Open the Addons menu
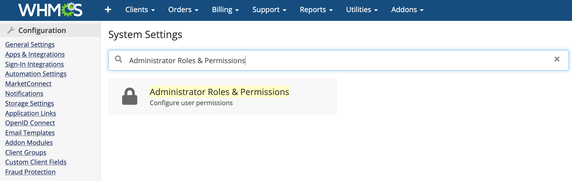 pyautogui.click(x=407, y=10)
